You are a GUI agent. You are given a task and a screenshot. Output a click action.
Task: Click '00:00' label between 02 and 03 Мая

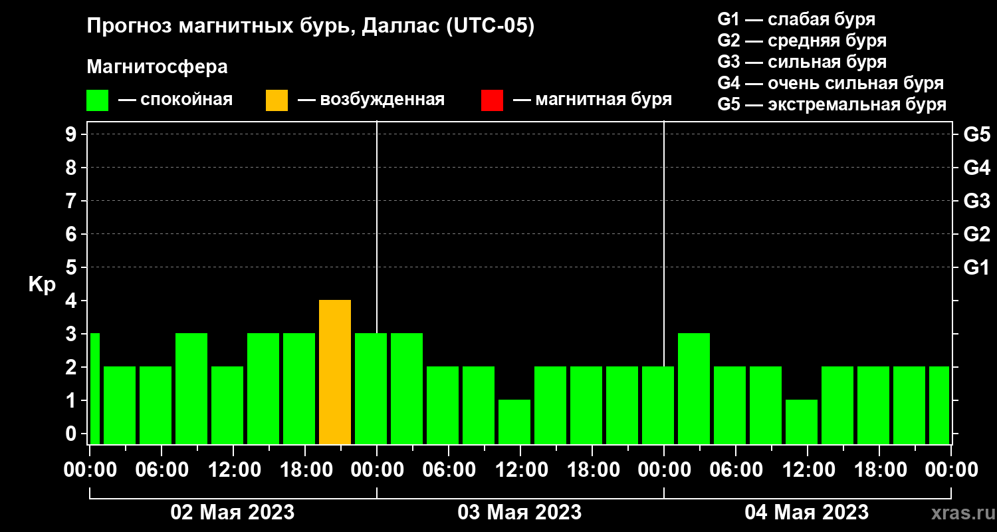coord(376,469)
